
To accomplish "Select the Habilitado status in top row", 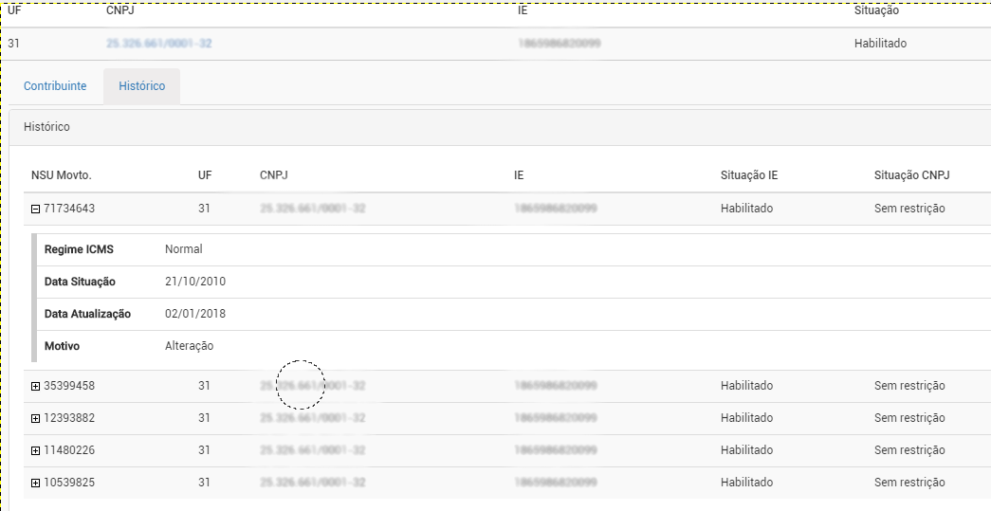I will 880,44.
